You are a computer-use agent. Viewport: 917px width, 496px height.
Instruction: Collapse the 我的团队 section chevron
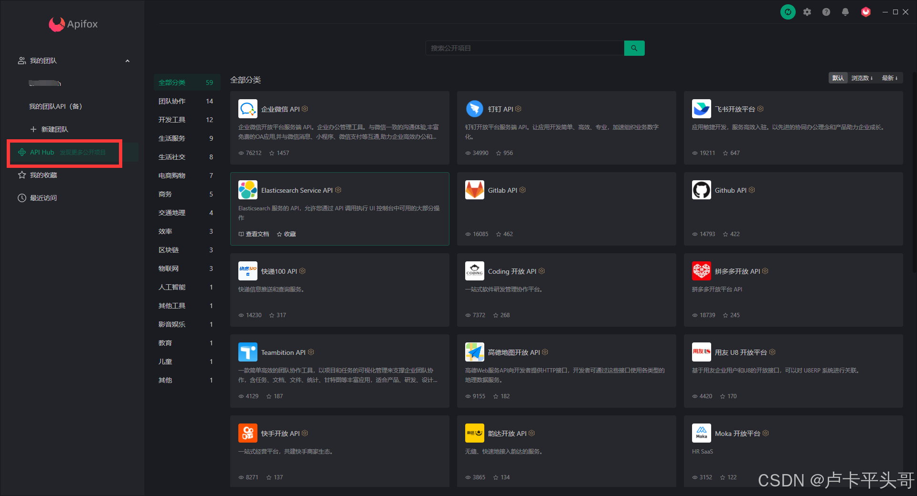pos(128,61)
